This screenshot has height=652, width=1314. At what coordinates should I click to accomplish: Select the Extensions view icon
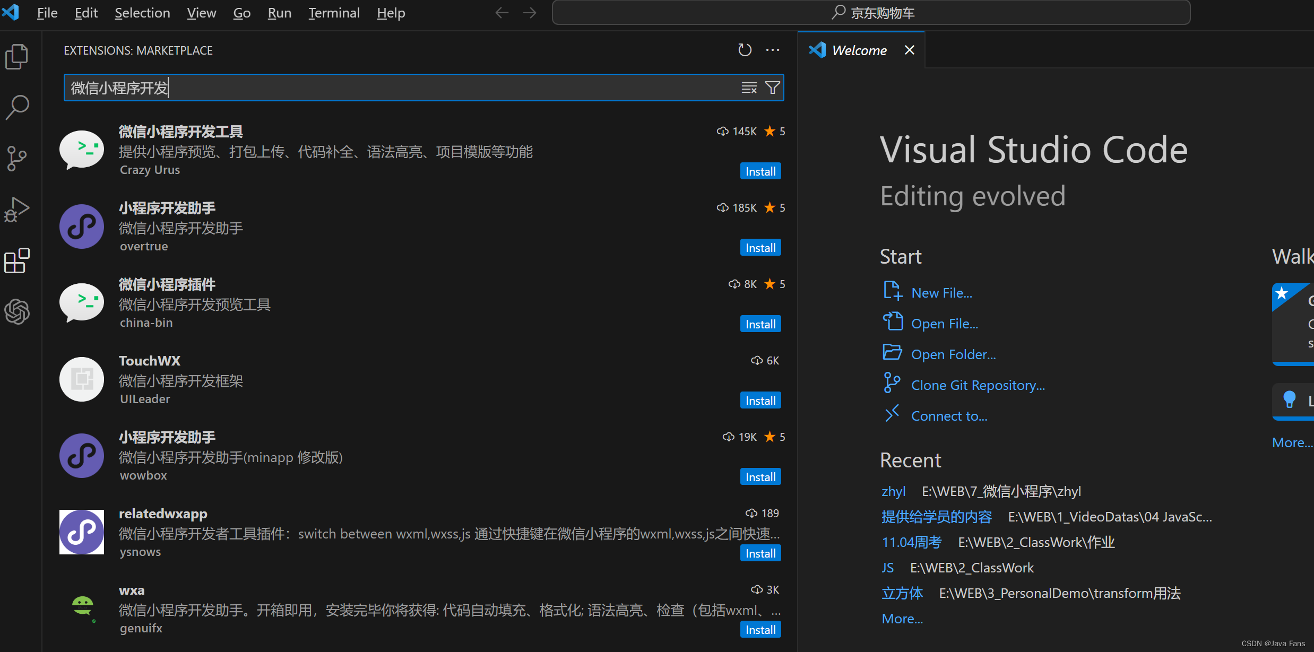click(x=17, y=260)
